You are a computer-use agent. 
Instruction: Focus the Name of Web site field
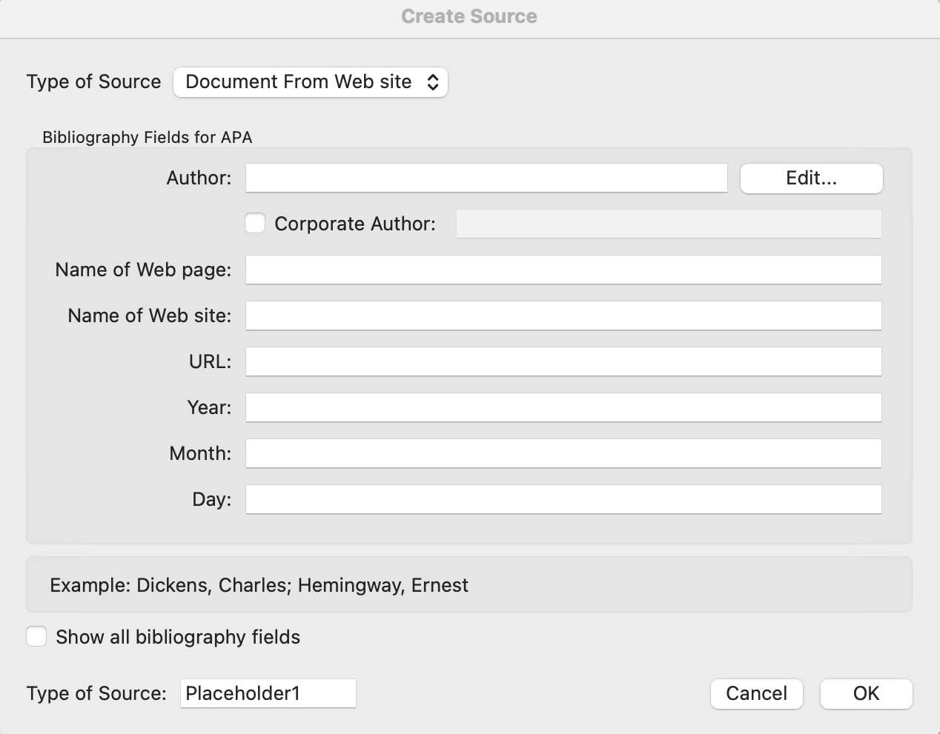tap(563, 316)
